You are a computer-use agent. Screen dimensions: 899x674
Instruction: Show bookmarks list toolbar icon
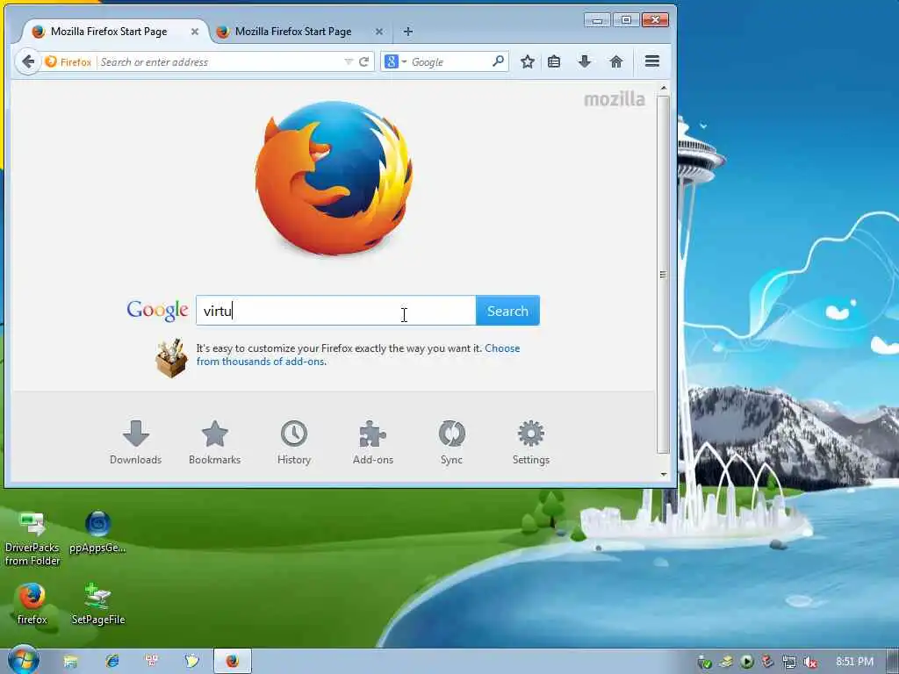(x=554, y=61)
